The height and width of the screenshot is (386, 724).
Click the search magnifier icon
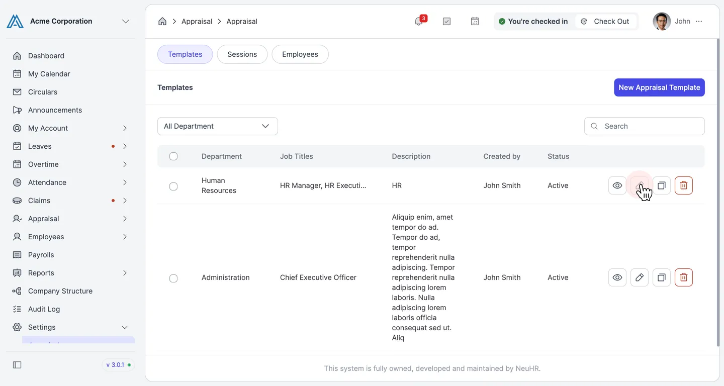click(594, 126)
